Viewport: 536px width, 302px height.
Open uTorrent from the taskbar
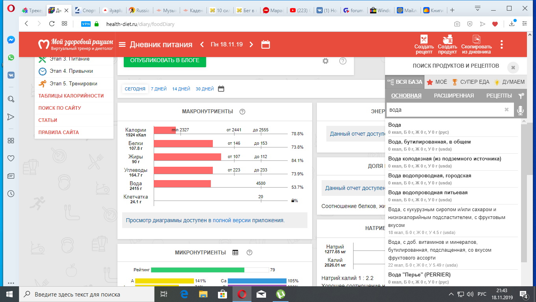(x=281, y=294)
